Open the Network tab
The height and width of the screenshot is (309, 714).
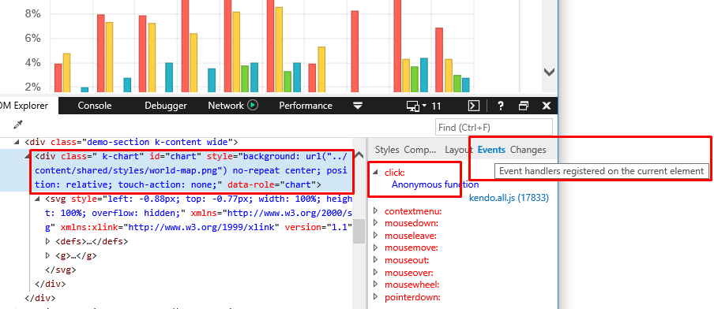pyautogui.click(x=226, y=106)
